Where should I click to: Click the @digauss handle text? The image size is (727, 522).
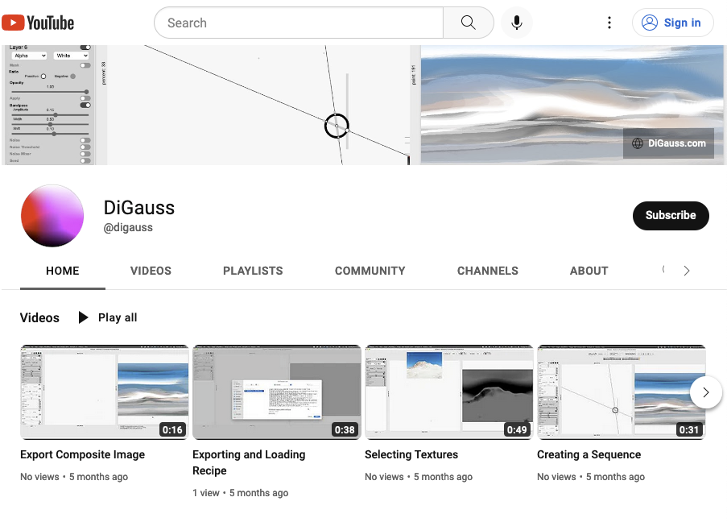pos(128,227)
